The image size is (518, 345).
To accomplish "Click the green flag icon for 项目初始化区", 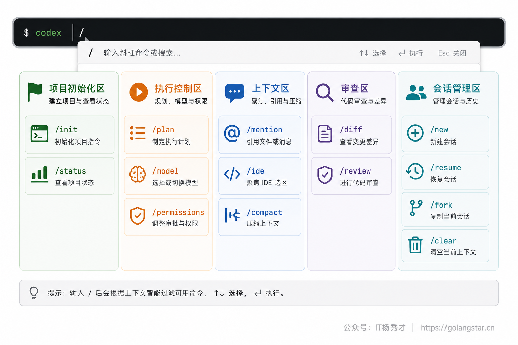I will point(35,92).
